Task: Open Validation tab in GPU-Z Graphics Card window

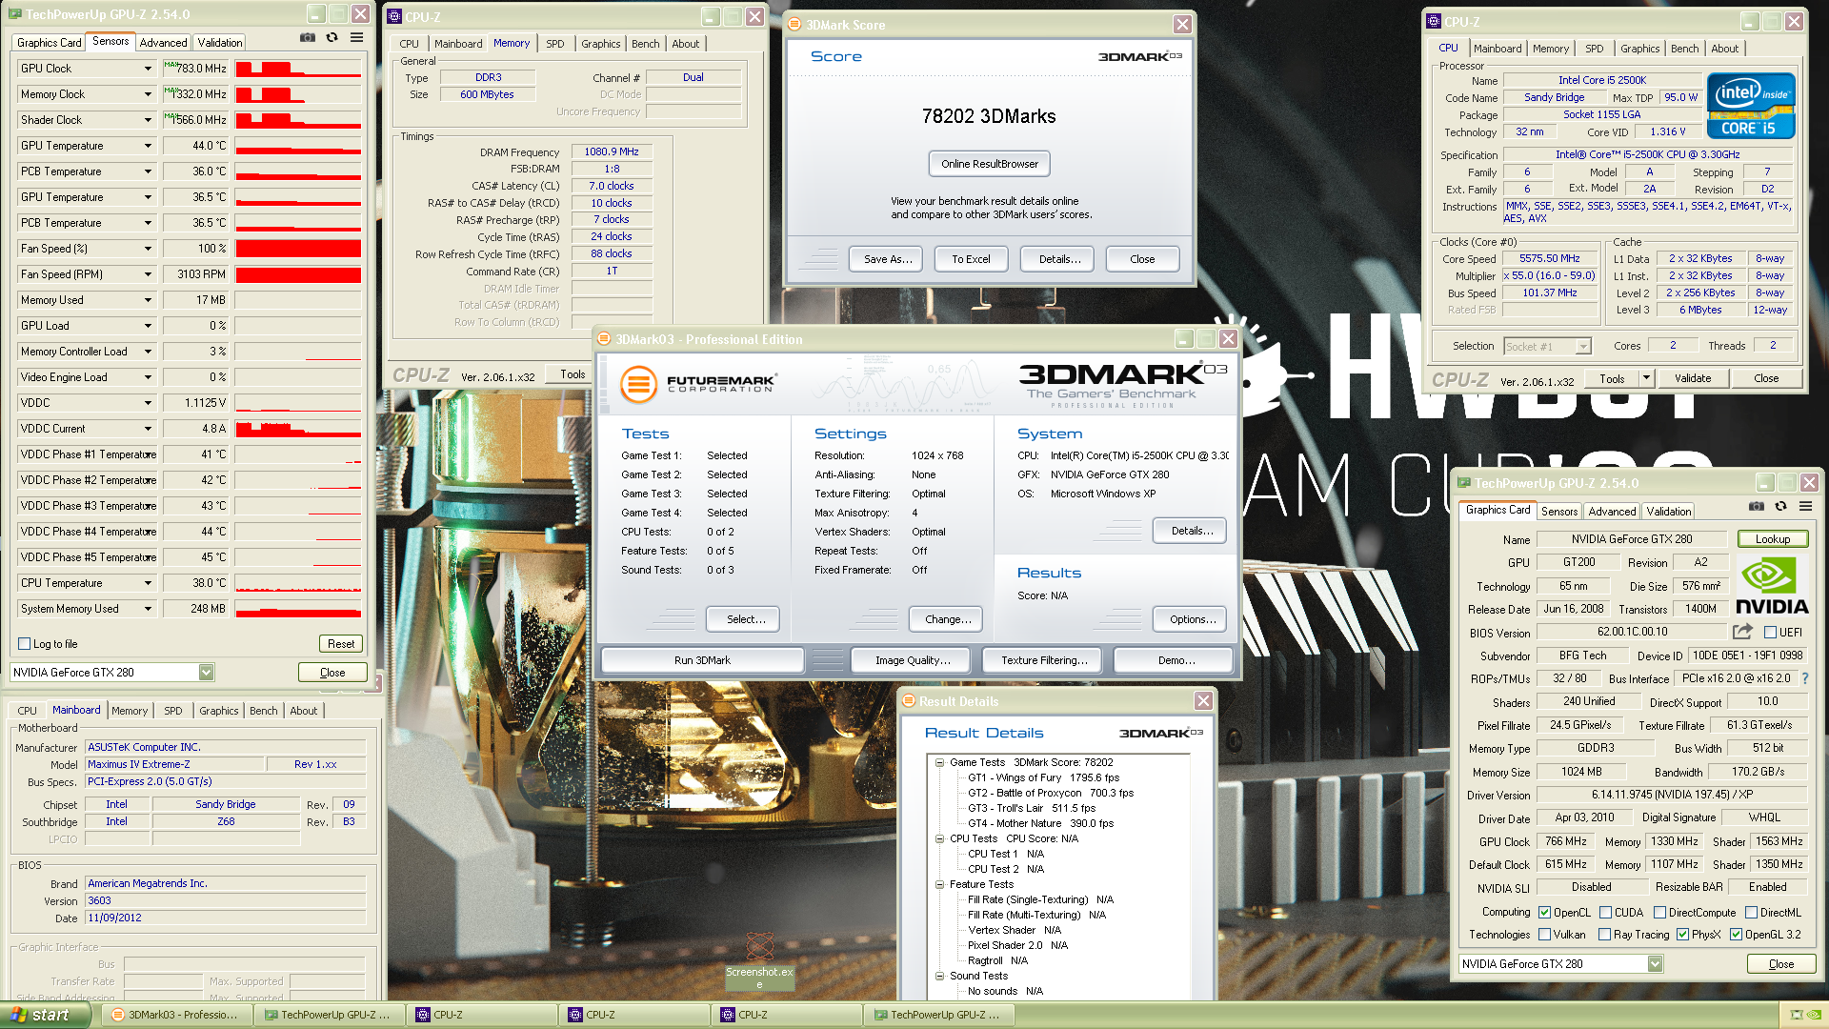Action: 1669,512
